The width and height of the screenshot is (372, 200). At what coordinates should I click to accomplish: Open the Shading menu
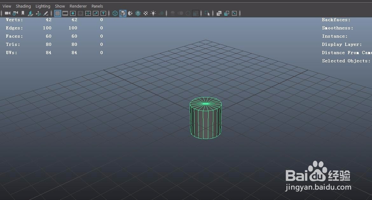pyautogui.click(x=23, y=6)
